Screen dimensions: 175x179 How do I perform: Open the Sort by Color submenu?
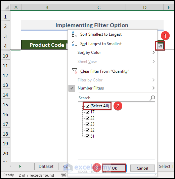(113, 52)
